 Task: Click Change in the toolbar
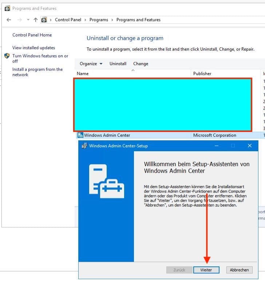(141, 64)
